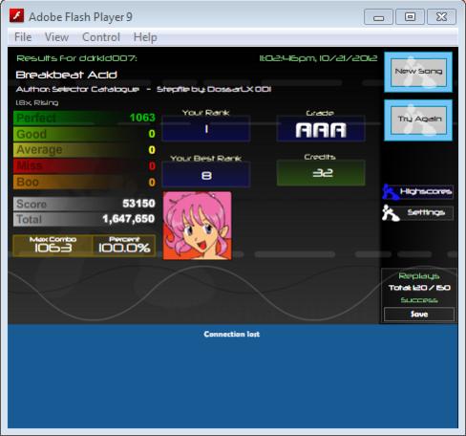Click the AAA grade box

tap(321, 129)
